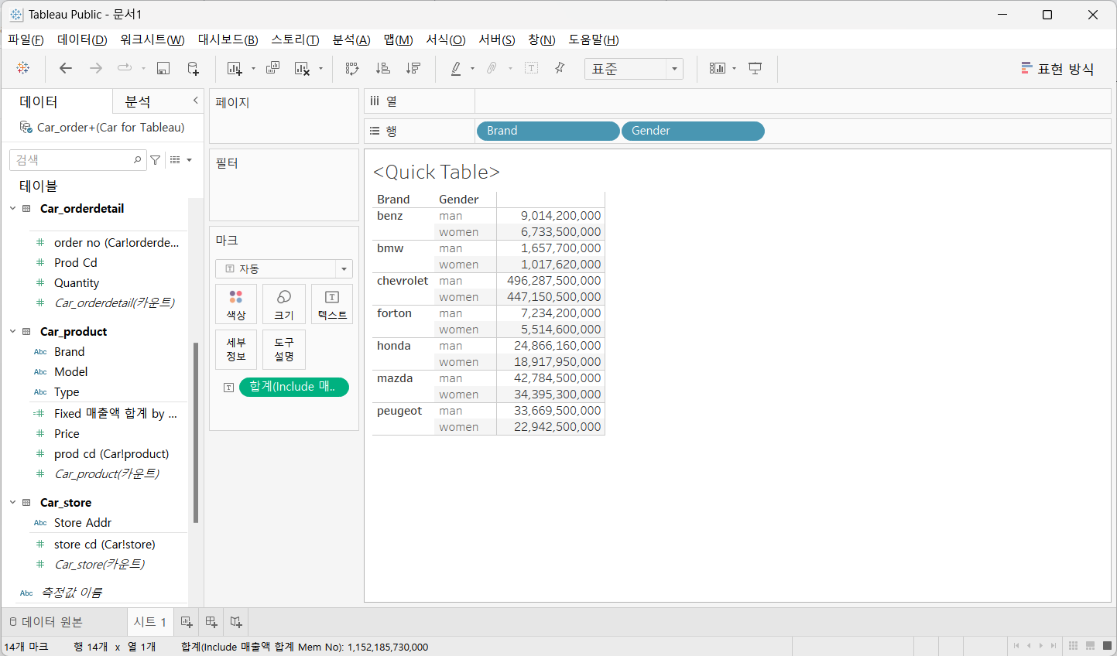Select the Fixed 매출액 합계 by field

click(x=115, y=414)
